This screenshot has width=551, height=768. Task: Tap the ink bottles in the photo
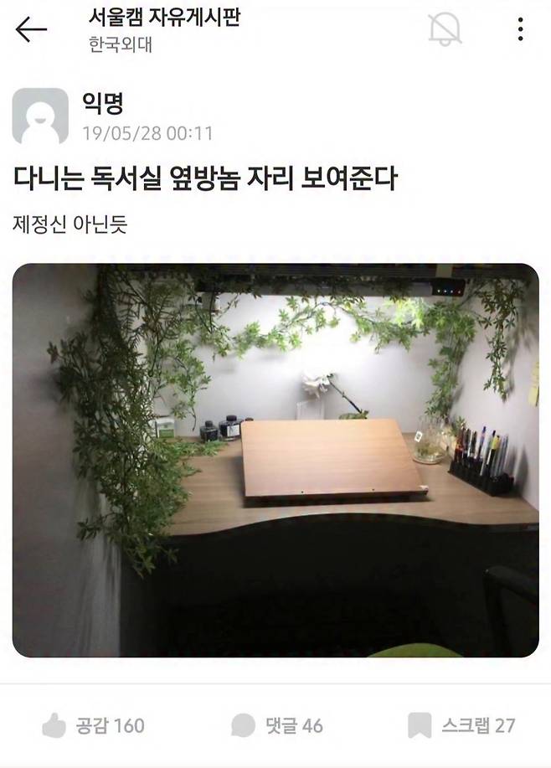click(221, 427)
